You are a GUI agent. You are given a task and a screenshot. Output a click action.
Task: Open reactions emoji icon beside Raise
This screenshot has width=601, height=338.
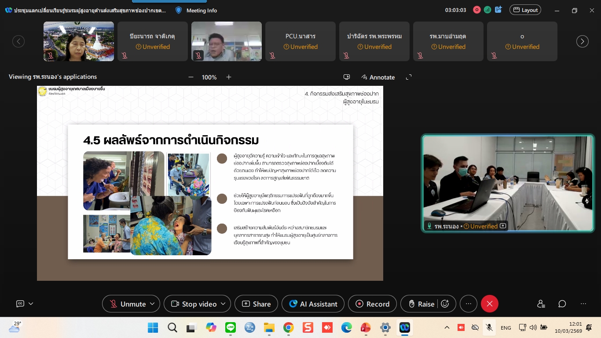click(445, 304)
